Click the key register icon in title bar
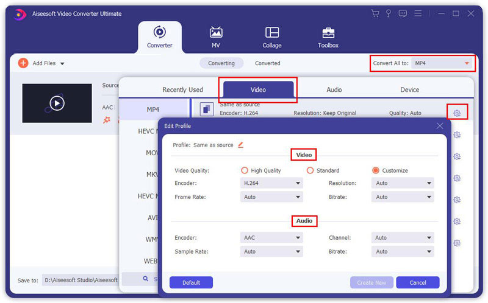Screen dimensions: 488x303 tap(389, 13)
